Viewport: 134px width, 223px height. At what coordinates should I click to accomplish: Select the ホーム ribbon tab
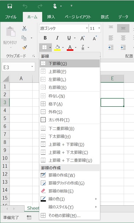pyautogui.click(x=32, y=17)
